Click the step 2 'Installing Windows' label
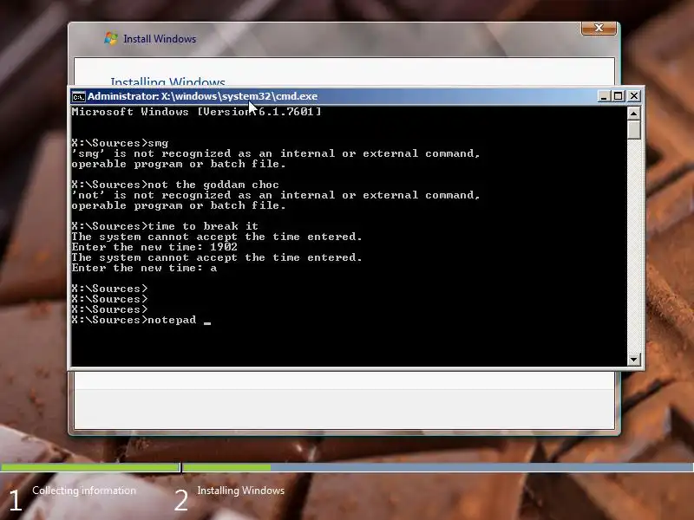The image size is (694, 520). pyautogui.click(x=241, y=491)
